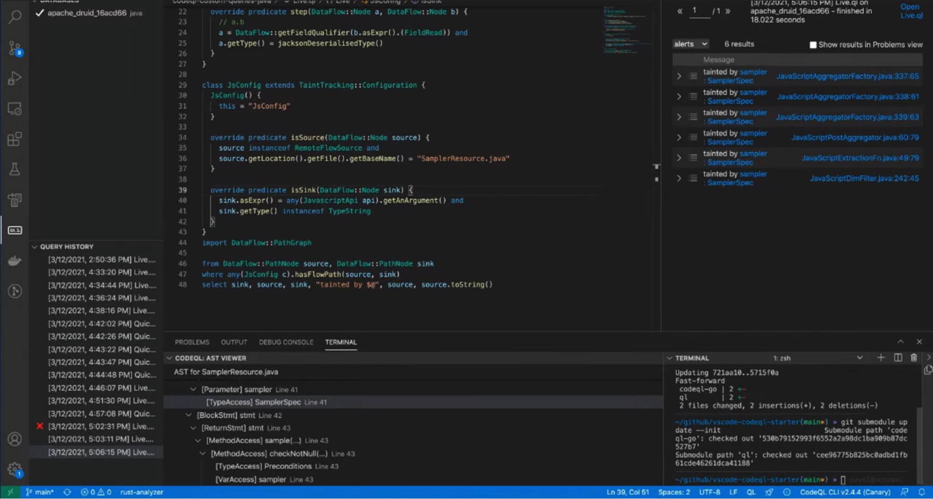Screen dimensions: 933x499
Task: Open the Extensions view
Action: (x=14, y=139)
